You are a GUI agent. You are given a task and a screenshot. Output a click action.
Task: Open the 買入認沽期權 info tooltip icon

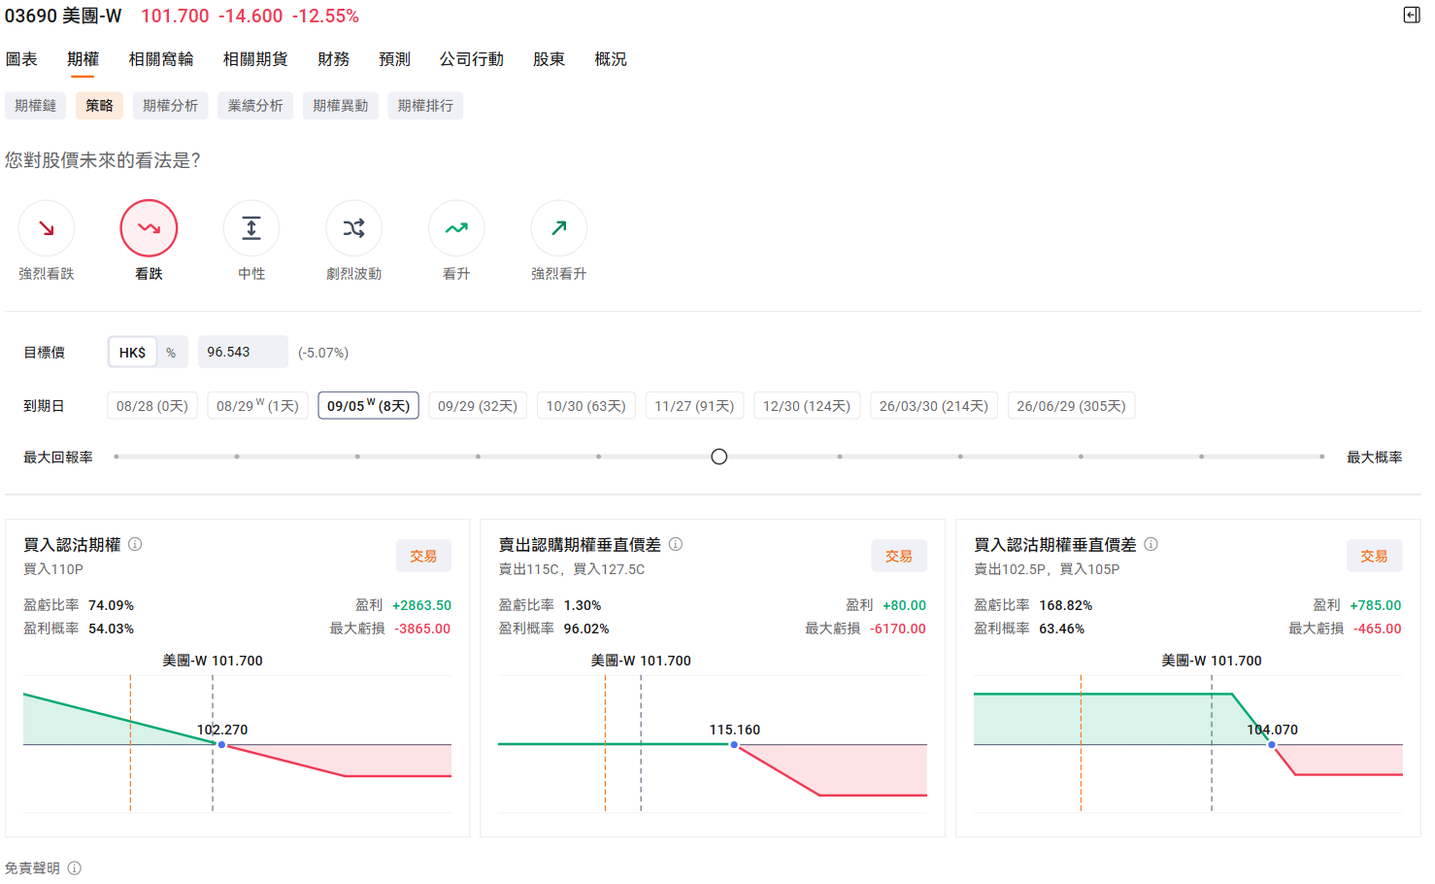coord(135,544)
